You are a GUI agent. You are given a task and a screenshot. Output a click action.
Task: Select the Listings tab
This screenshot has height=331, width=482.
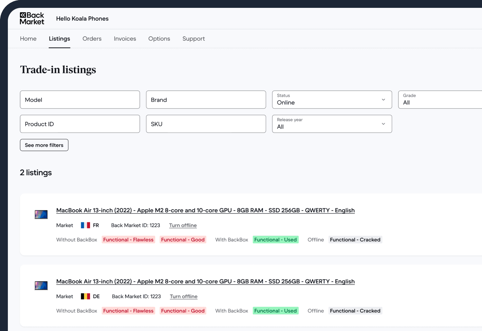click(59, 39)
